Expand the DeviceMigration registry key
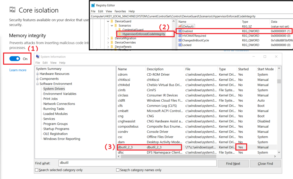This screenshot has height=179, width=293. (108, 38)
